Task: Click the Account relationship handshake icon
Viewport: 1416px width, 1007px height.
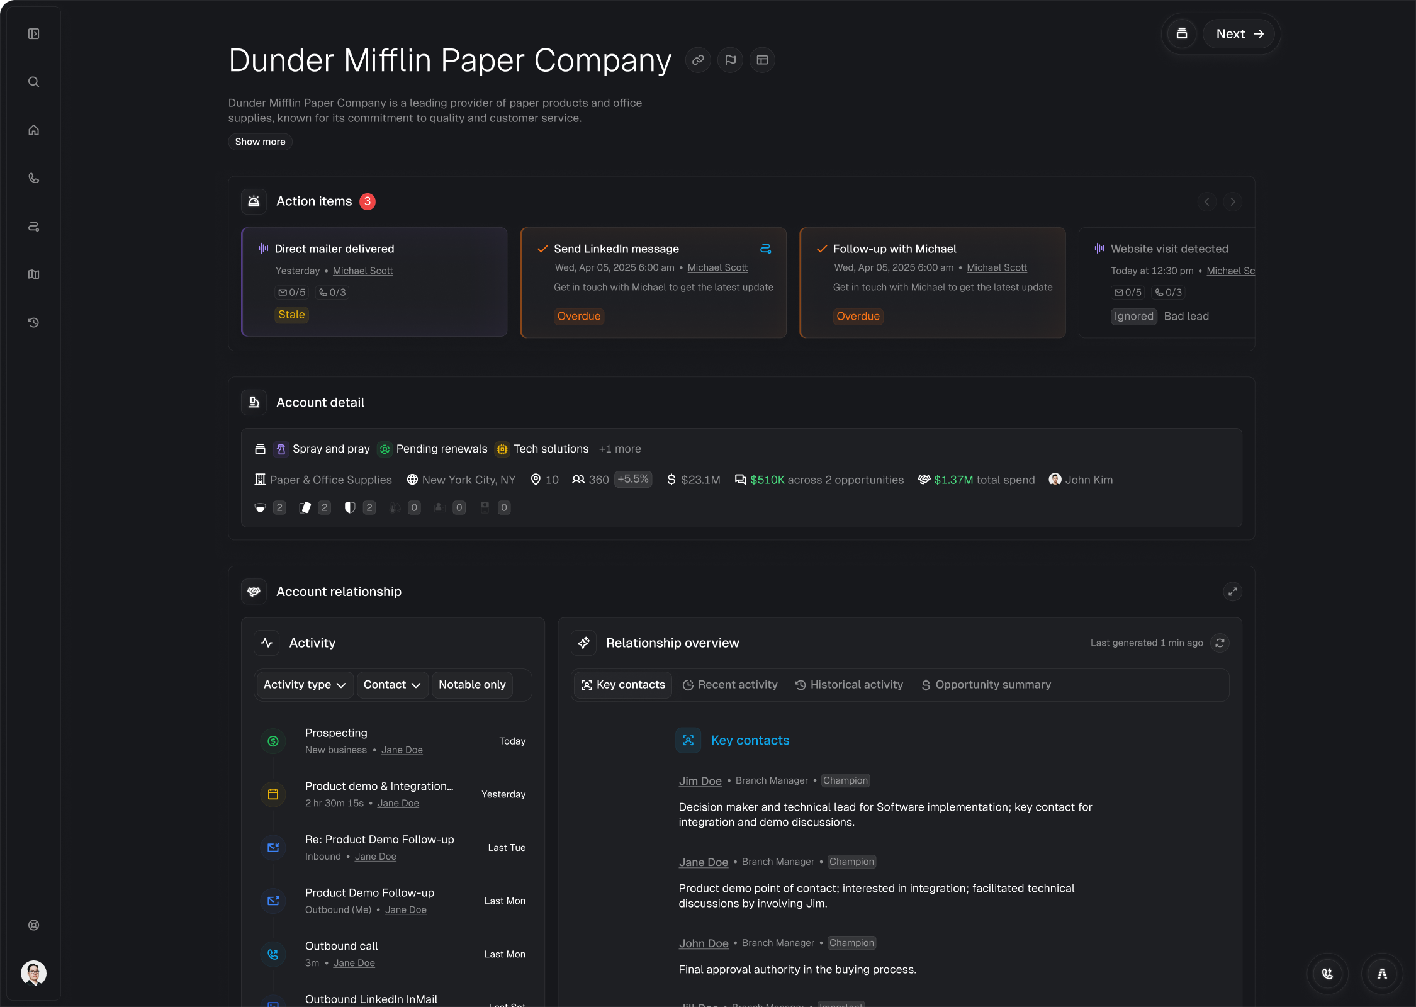Action: [254, 592]
